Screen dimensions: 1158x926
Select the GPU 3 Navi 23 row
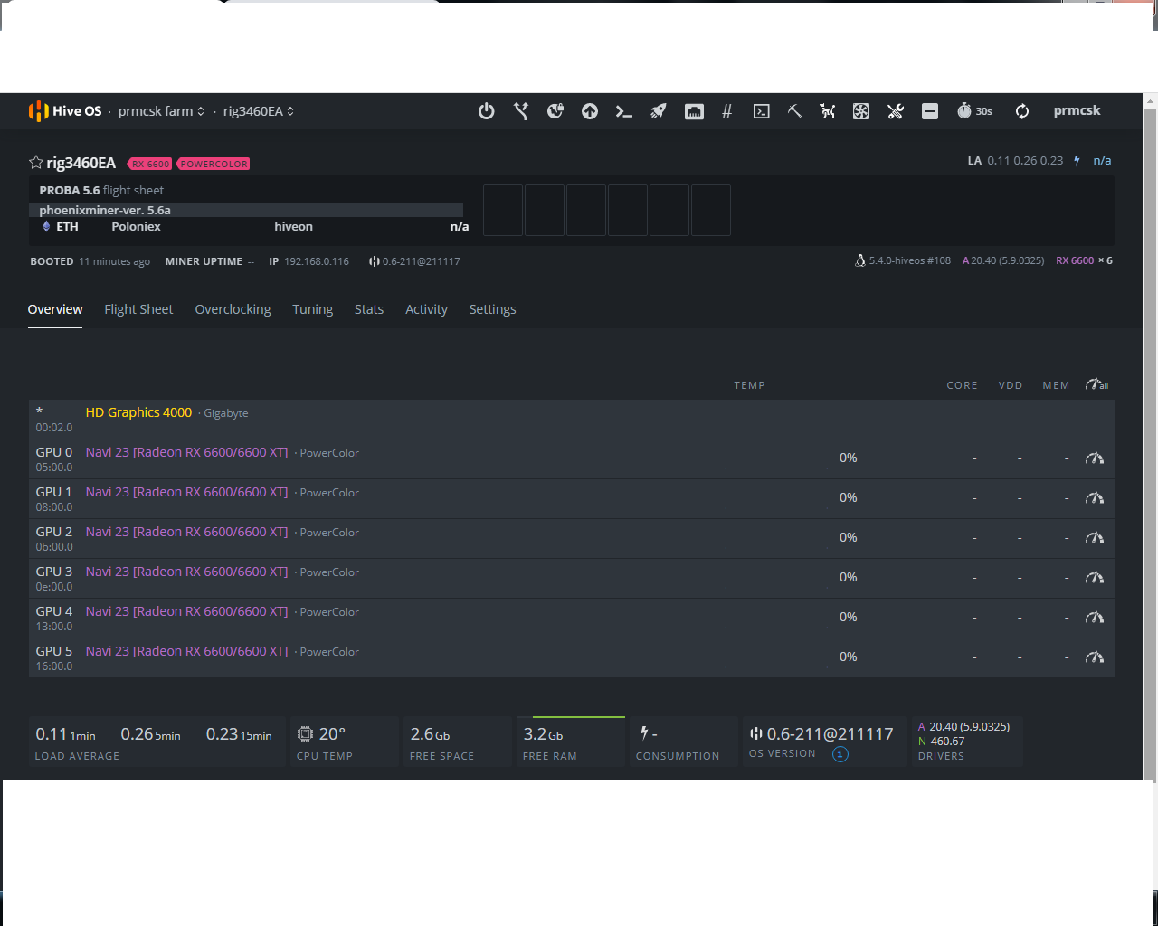pos(571,579)
